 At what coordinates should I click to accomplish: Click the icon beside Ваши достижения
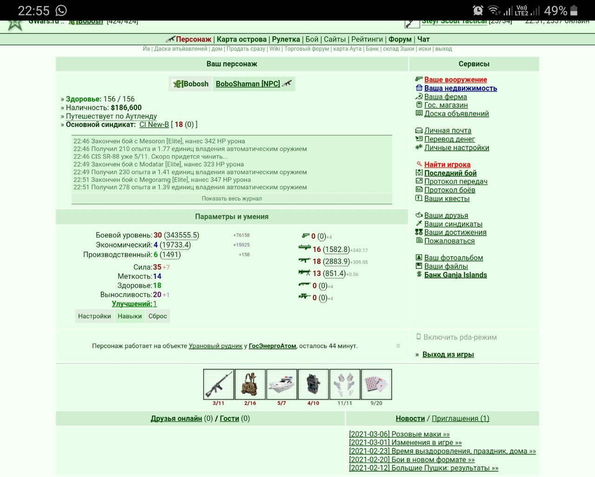419,232
